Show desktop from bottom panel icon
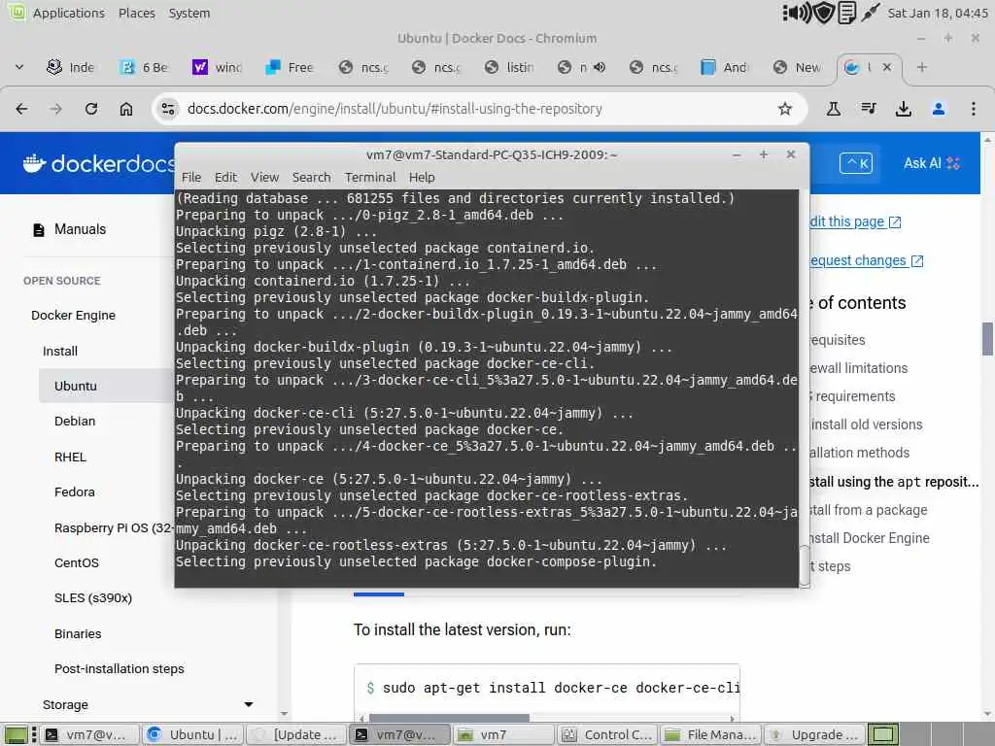 (x=16, y=734)
